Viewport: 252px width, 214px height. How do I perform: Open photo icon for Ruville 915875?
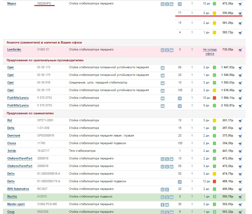pyautogui.click(x=163, y=197)
